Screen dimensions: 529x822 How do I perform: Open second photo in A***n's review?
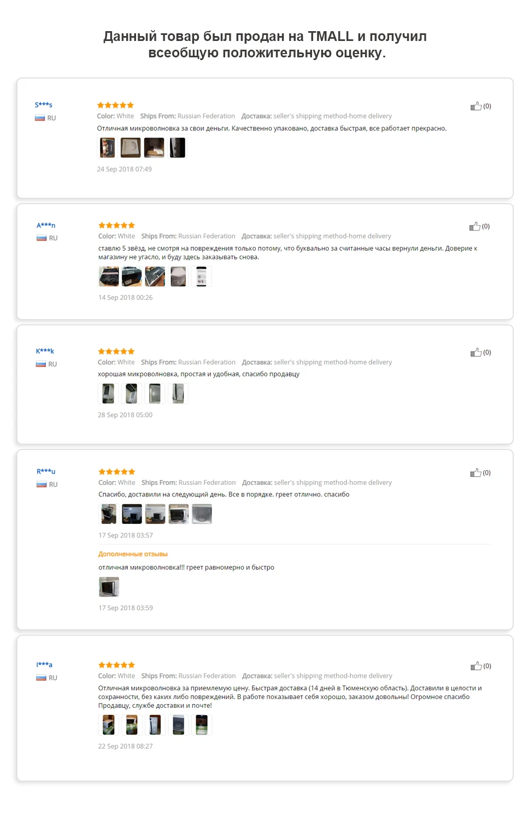(x=132, y=276)
